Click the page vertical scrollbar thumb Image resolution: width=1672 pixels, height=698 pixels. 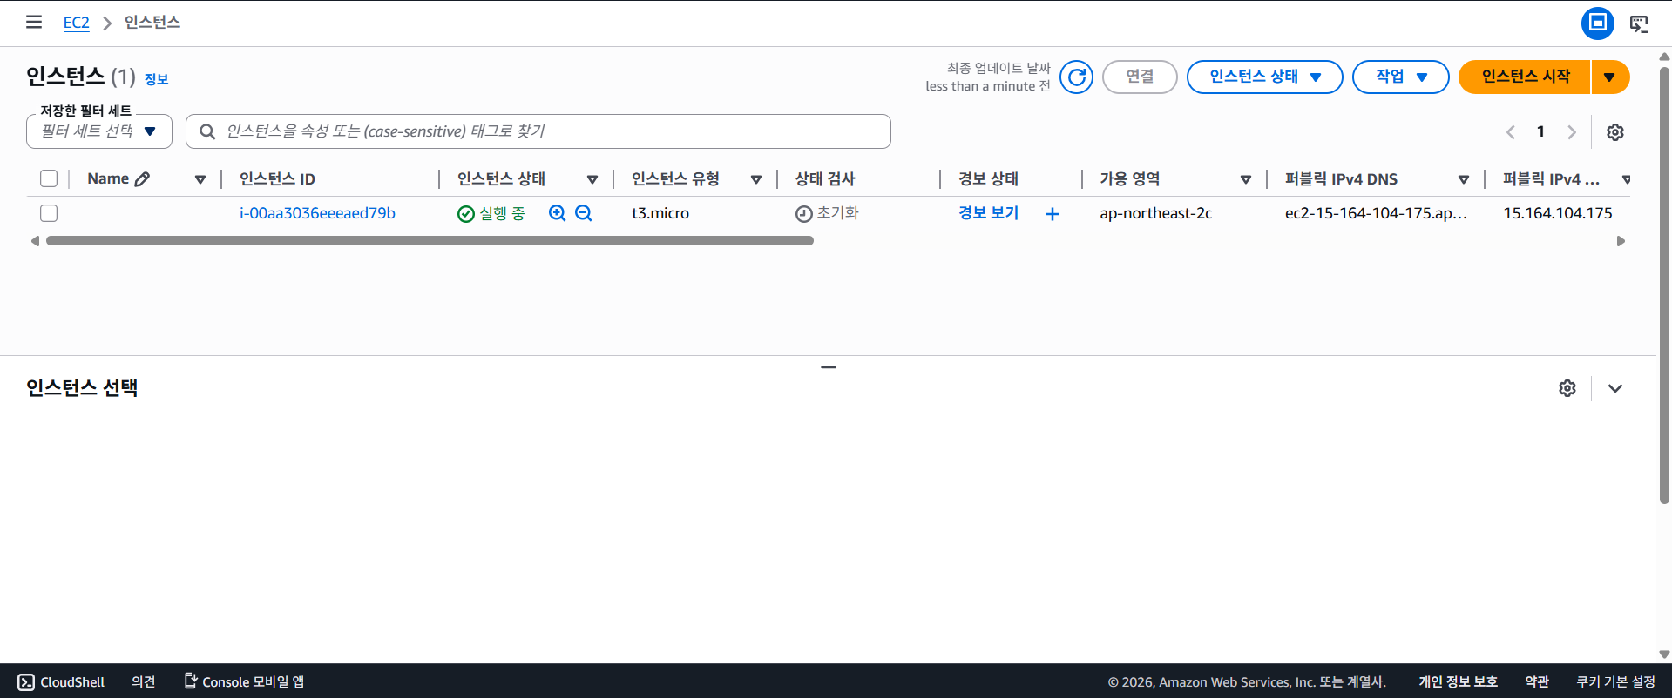coord(1664,285)
